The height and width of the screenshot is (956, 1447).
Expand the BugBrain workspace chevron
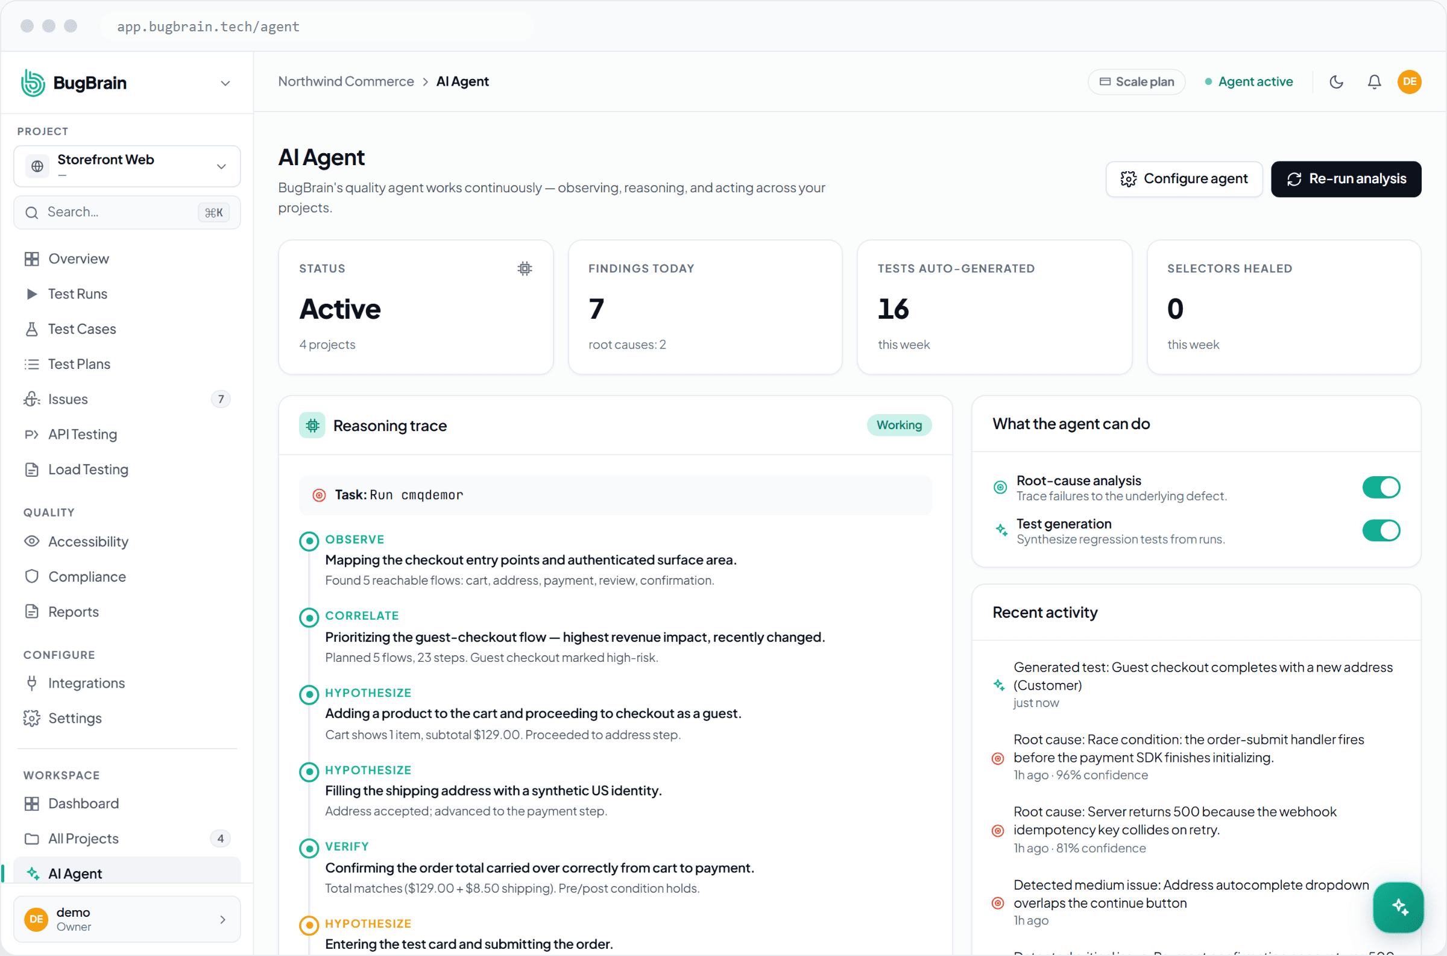tap(225, 84)
